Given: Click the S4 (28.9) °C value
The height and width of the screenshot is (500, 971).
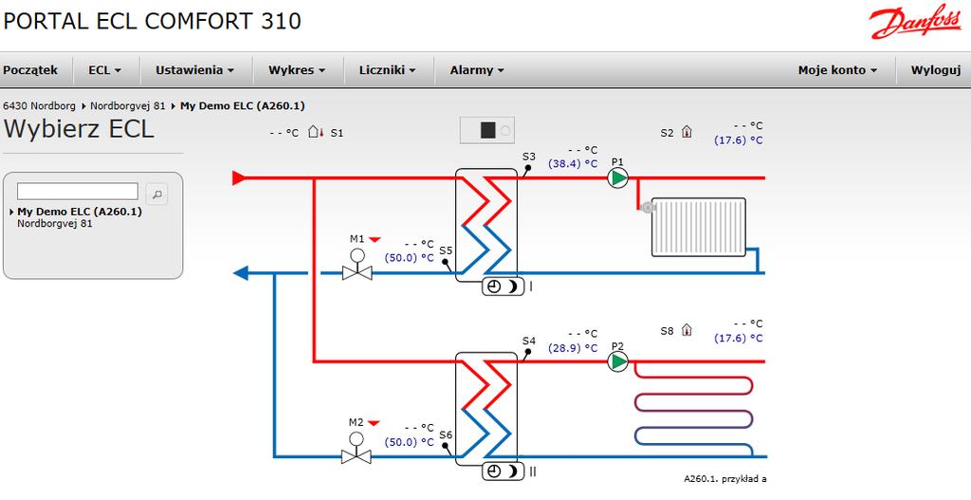Looking at the screenshot, I should (573, 348).
